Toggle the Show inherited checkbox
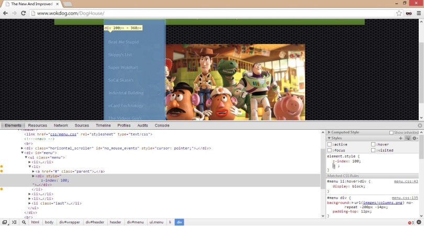424x238 pixels. (391, 133)
